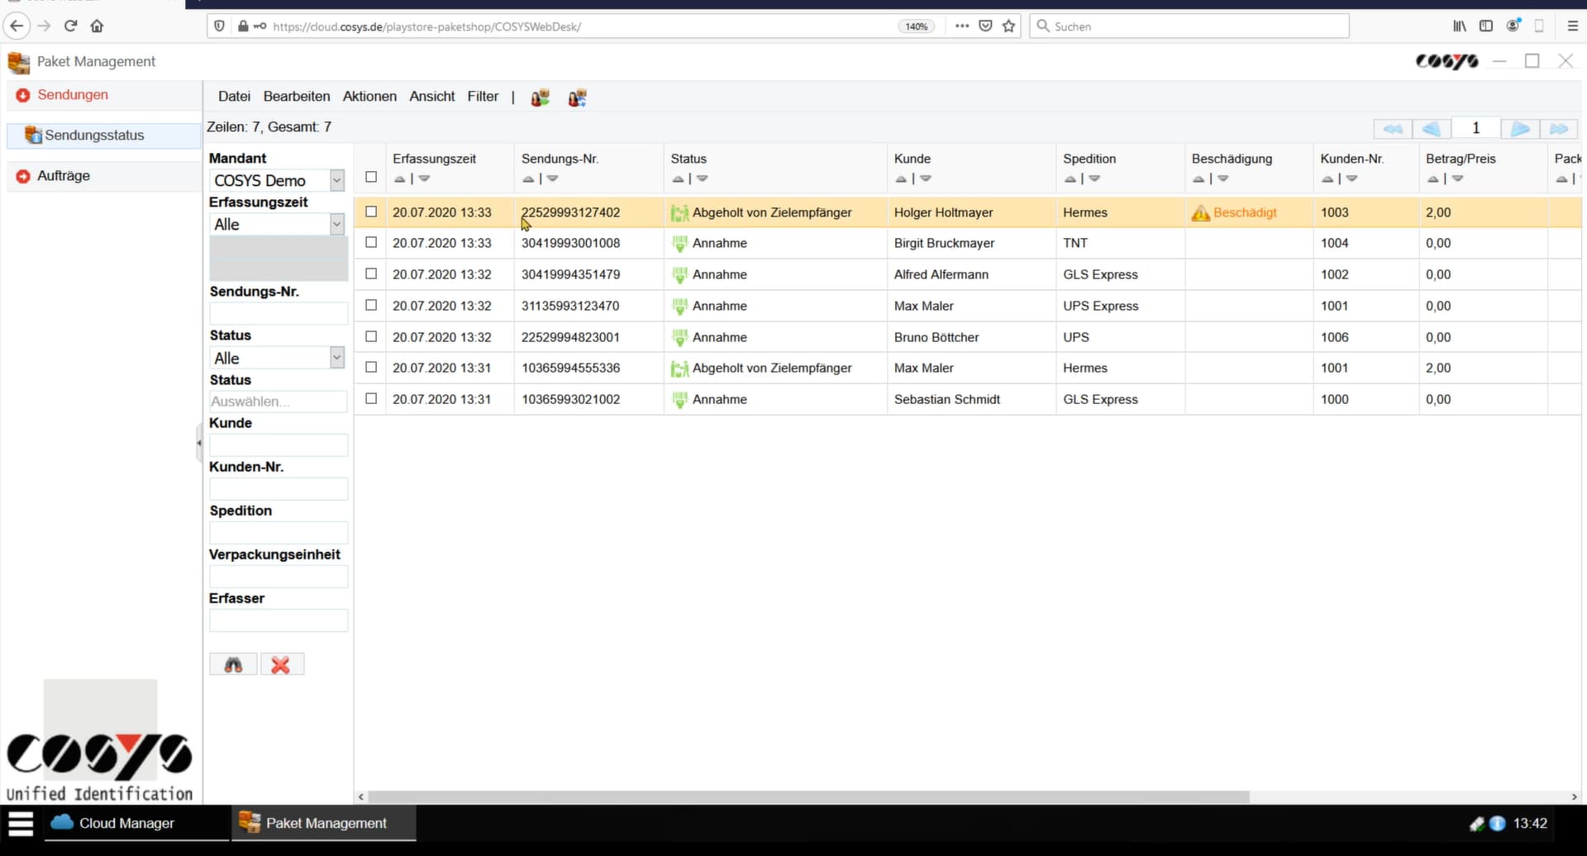Sort Betrag/Preis column descending
Viewport: 1587px width, 856px height.
tap(1458, 178)
